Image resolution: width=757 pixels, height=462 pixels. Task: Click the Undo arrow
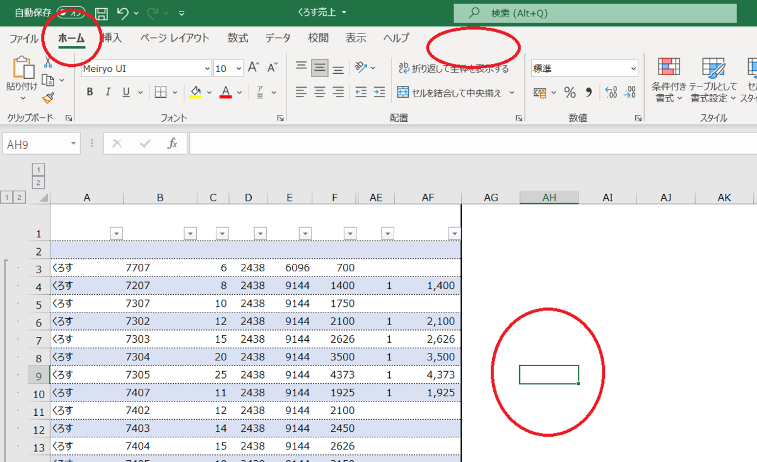123,13
